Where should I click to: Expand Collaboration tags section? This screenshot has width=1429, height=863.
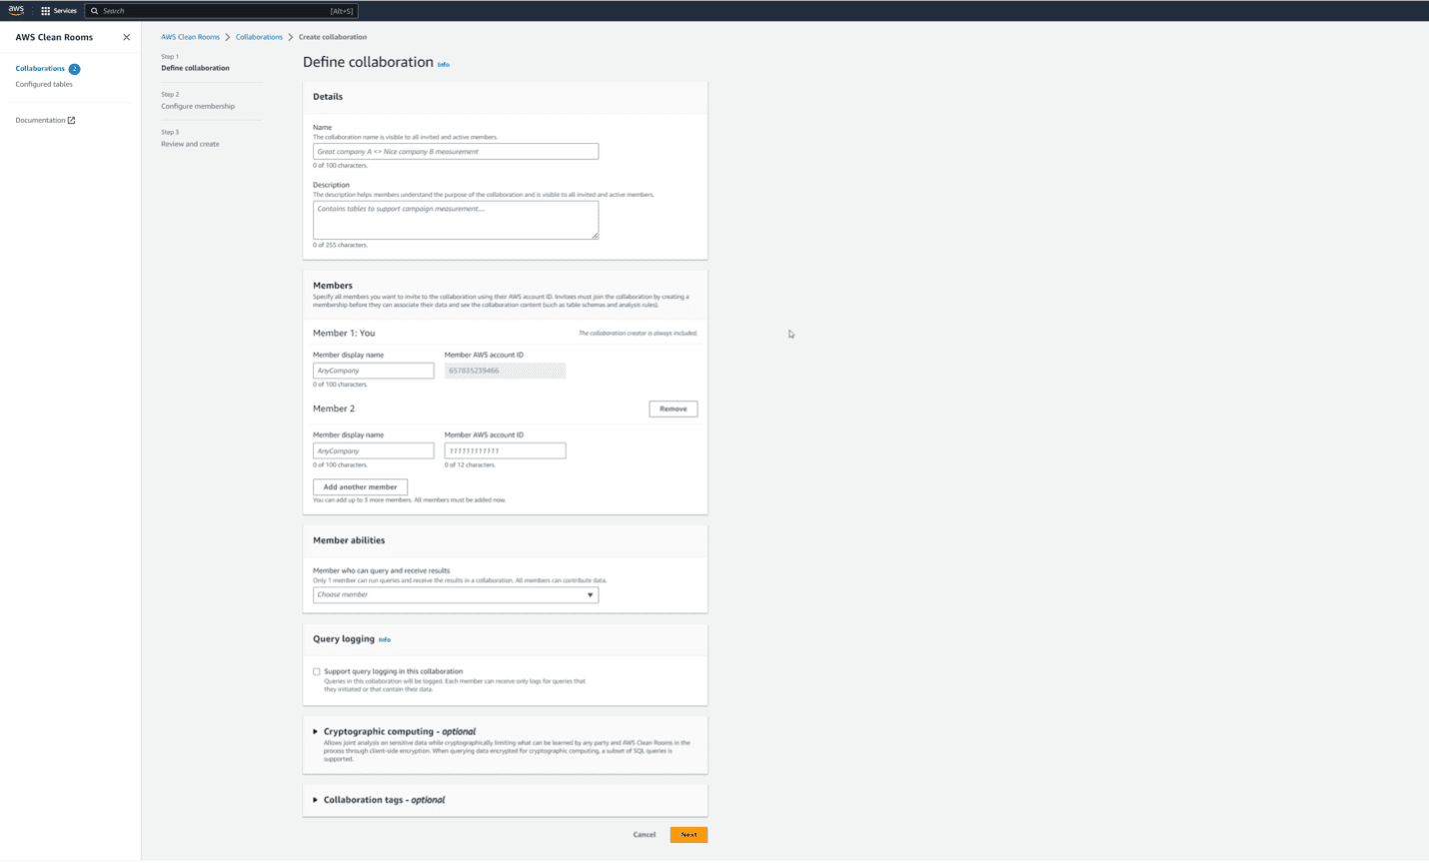(316, 800)
